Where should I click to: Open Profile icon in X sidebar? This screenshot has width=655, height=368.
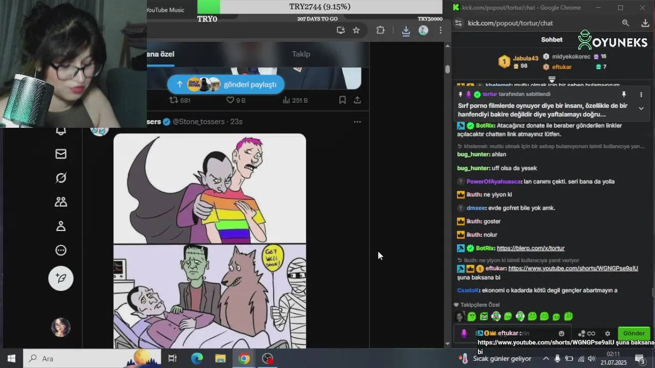point(61,226)
